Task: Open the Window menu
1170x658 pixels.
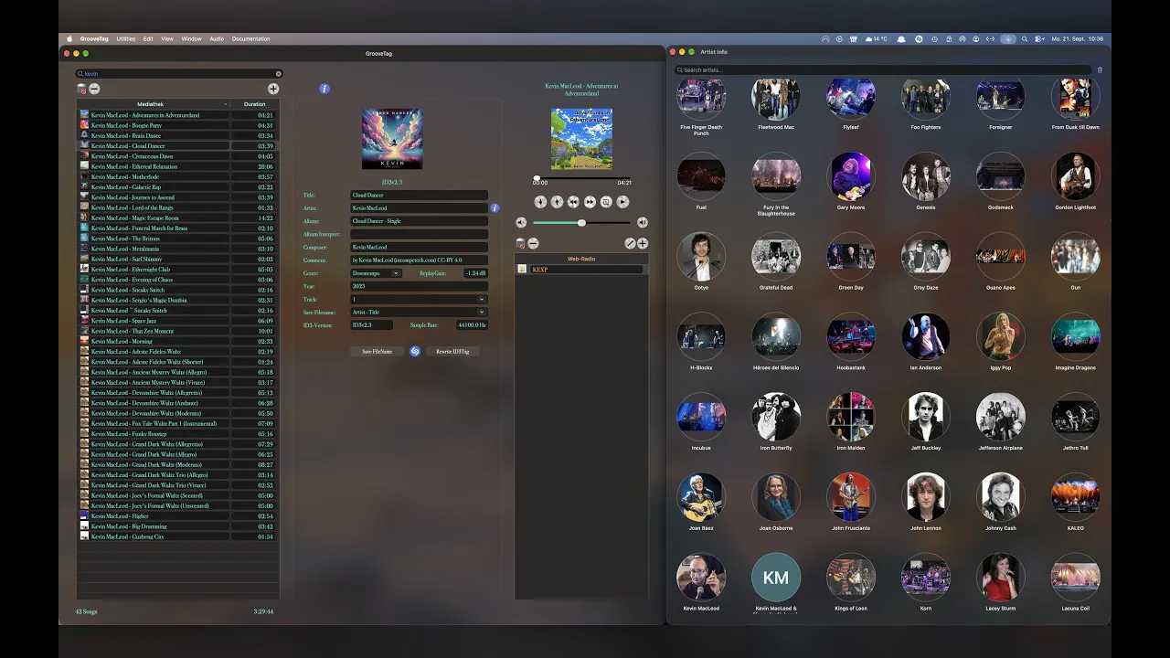Action: tap(192, 39)
